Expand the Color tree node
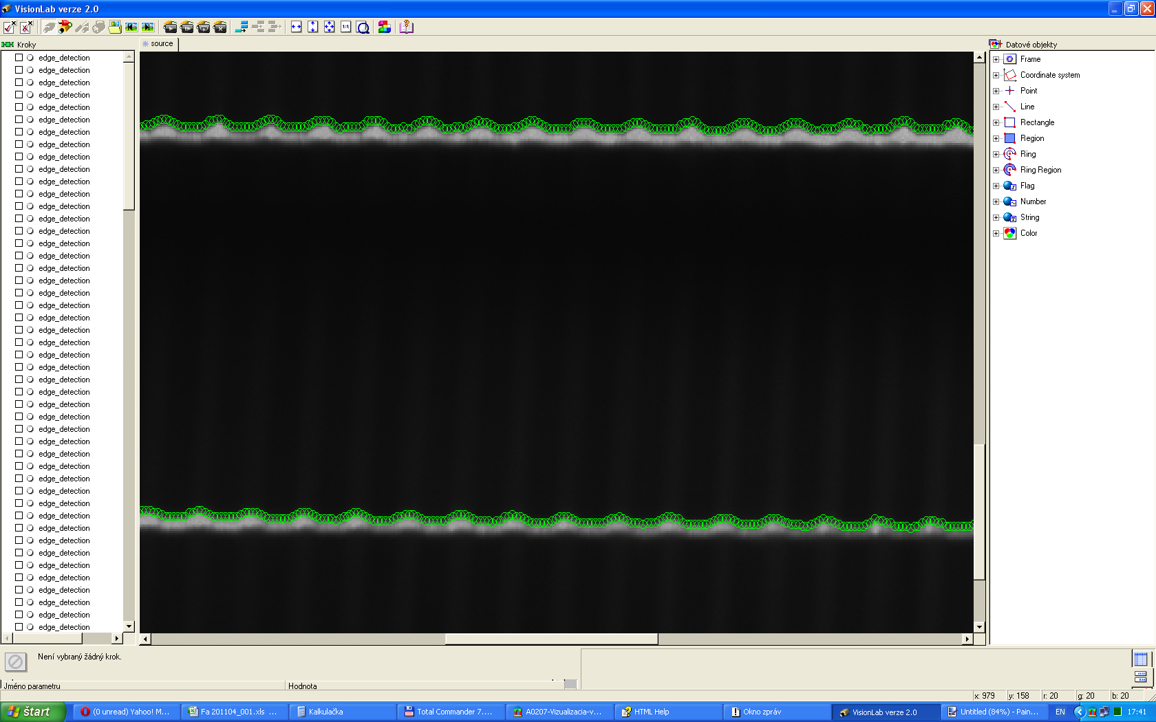This screenshot has height=722, width=1156. click(x=996, y=233)
